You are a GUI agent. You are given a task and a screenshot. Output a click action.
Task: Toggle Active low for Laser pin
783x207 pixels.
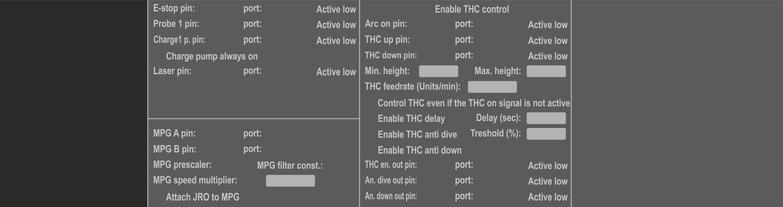pos(336,72)
